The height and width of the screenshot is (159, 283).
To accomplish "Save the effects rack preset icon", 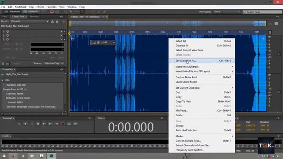I will [52, 22].
